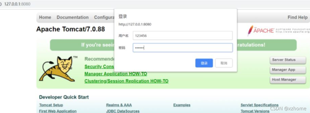Click the Host Manager button

tap(288, 80)
